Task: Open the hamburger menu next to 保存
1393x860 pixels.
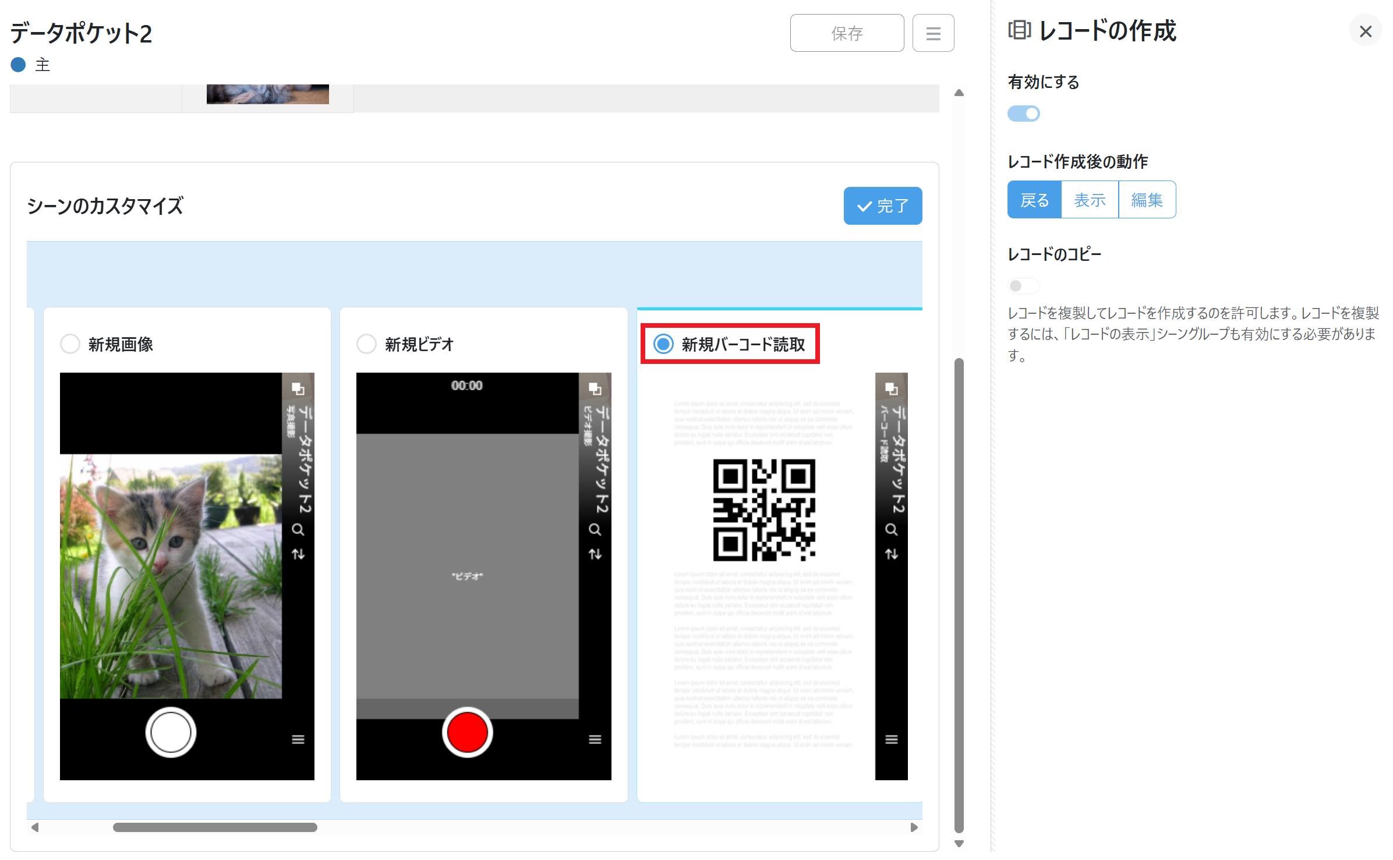Action: 932,33
